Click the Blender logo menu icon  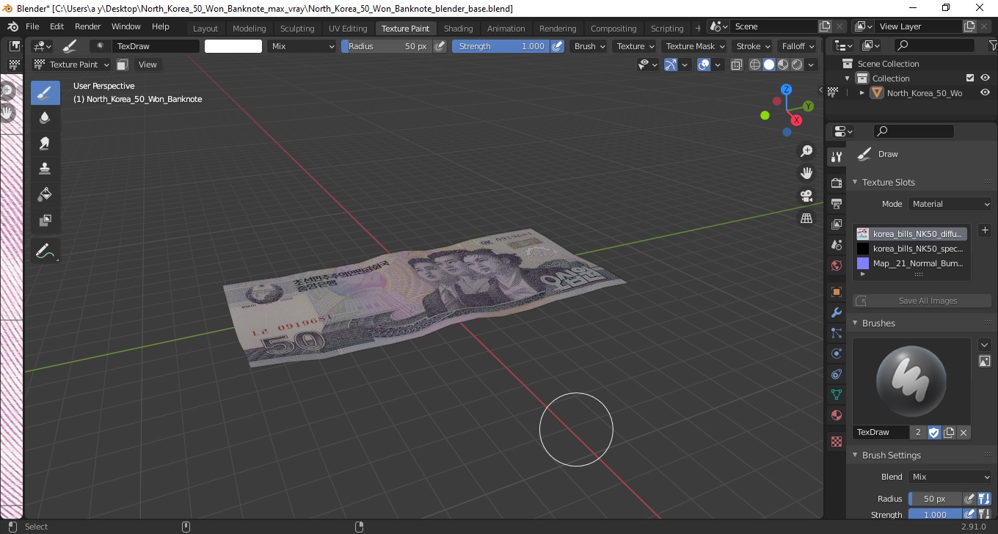tap(12, 26)
